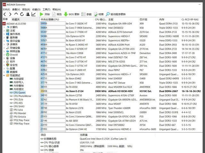The height and width of the screenshot is (153, 205).
Task: Select the 网络设备 tree item
Action: [13, 51]
